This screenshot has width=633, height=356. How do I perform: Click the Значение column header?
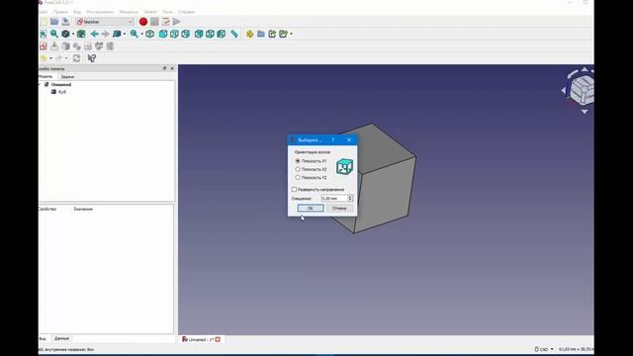[83, 209]
